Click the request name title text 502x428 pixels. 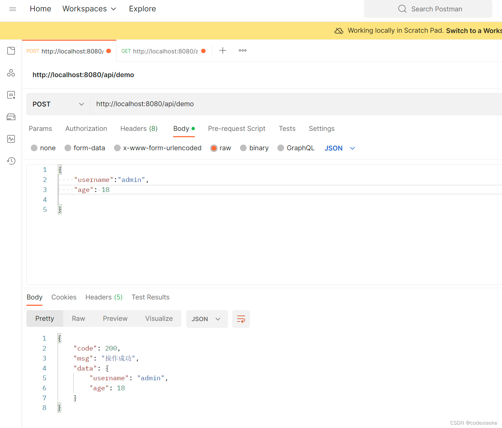(x=83, y=75)
